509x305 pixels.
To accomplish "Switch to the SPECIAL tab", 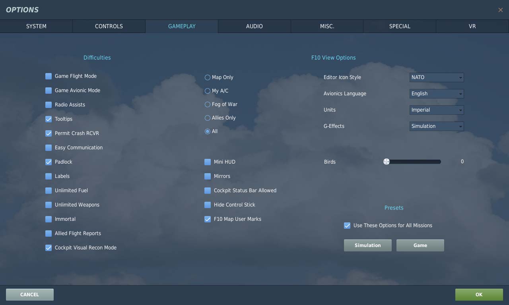I will [x=400, y=26].
